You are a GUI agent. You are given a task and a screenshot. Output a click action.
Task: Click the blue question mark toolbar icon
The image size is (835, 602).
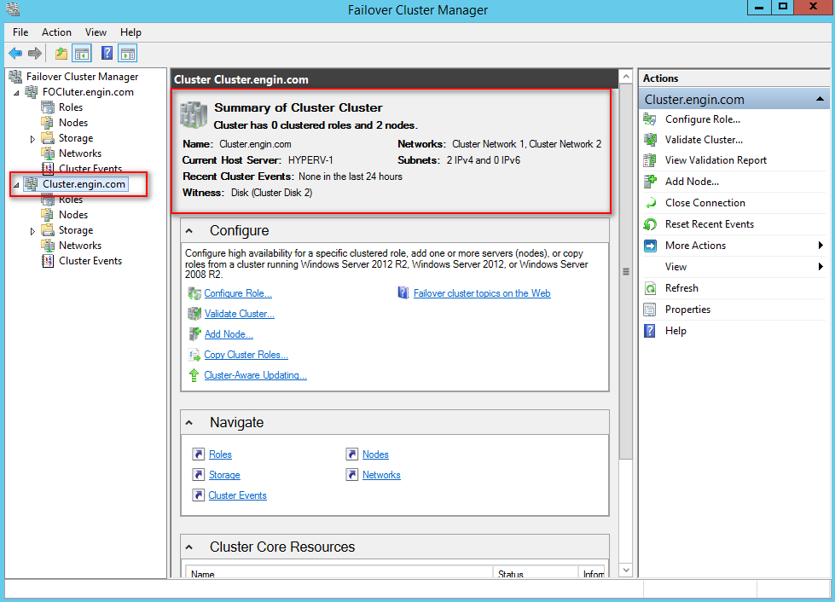[107, 53]
